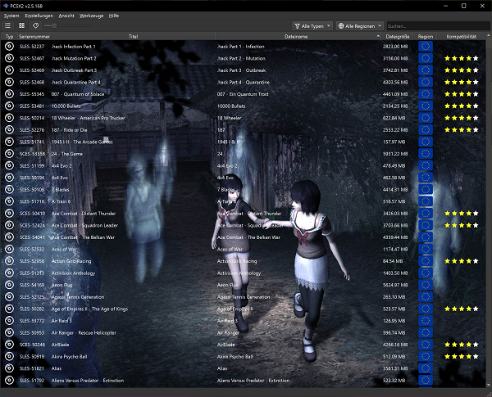Image resolution: width=492 pixels, height=397 pixels.
Task: Open the Werkzeuge menu
Action: (x=91, y=16)
